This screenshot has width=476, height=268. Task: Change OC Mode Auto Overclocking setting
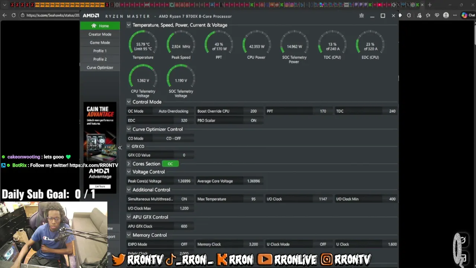click(x=173, y=111)
